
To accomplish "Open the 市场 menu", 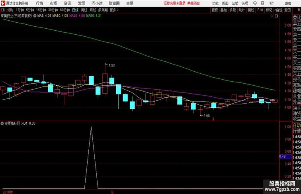I will [x=53, y=3].
